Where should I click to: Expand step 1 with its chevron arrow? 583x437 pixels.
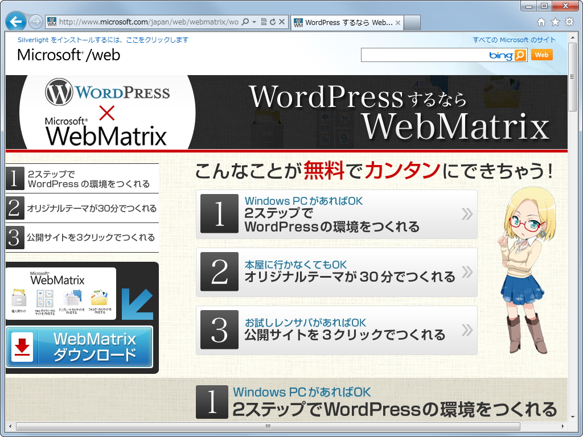coord(468,215)
